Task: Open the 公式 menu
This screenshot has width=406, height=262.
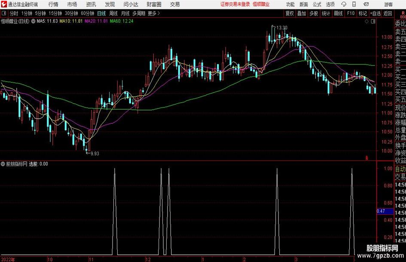Action: [317, 4]
